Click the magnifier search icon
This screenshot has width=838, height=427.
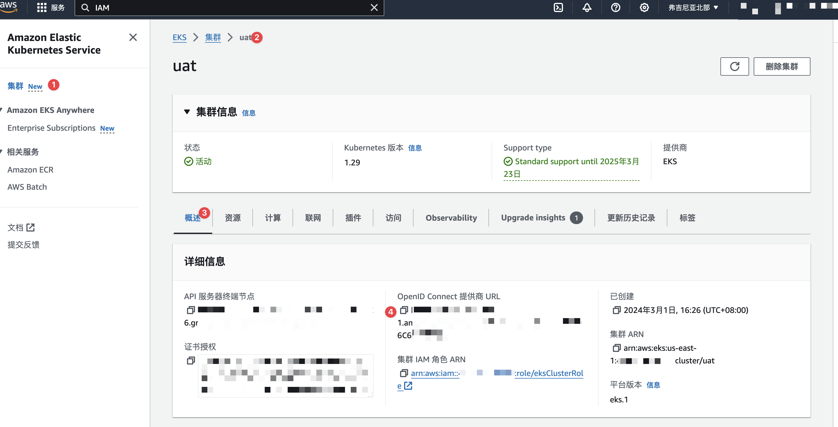click(x=85, y=7)
